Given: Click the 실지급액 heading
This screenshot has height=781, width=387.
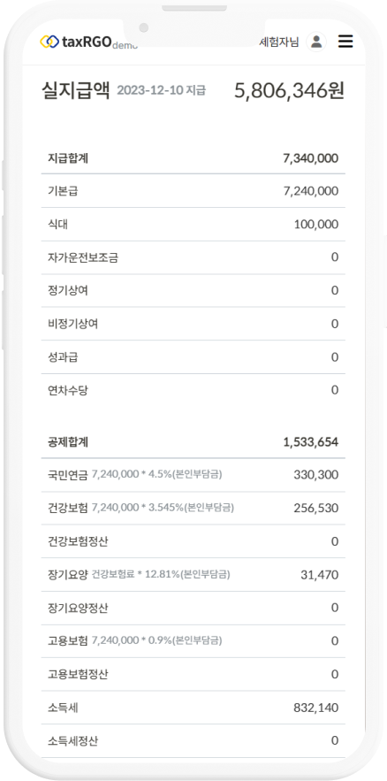Looking at the screenshot, I should [76, 92].
